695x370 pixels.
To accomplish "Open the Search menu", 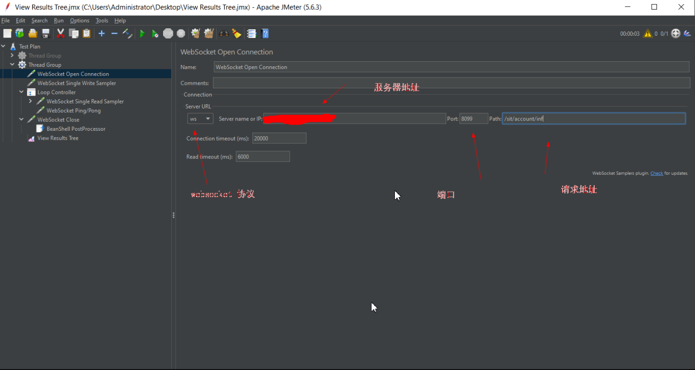I will coord(39,20).
